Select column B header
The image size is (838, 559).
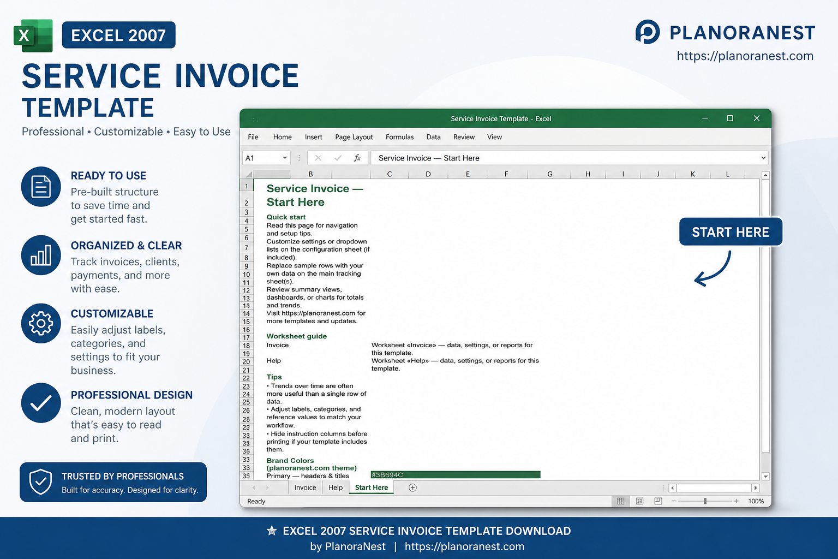pyautogui.click(x=310, y=174)
